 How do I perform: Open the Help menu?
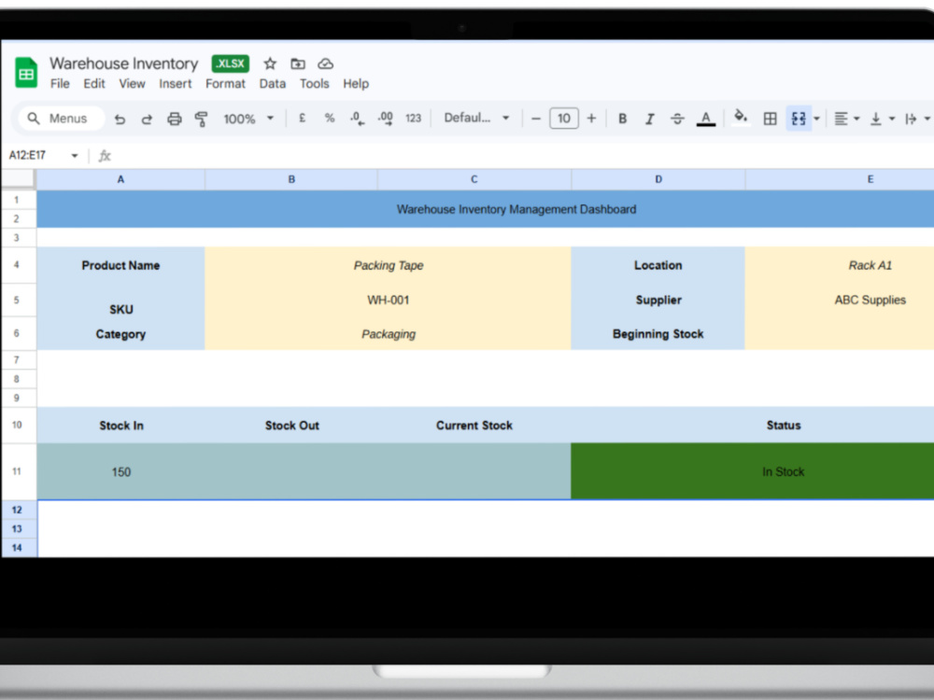[356, 84]
